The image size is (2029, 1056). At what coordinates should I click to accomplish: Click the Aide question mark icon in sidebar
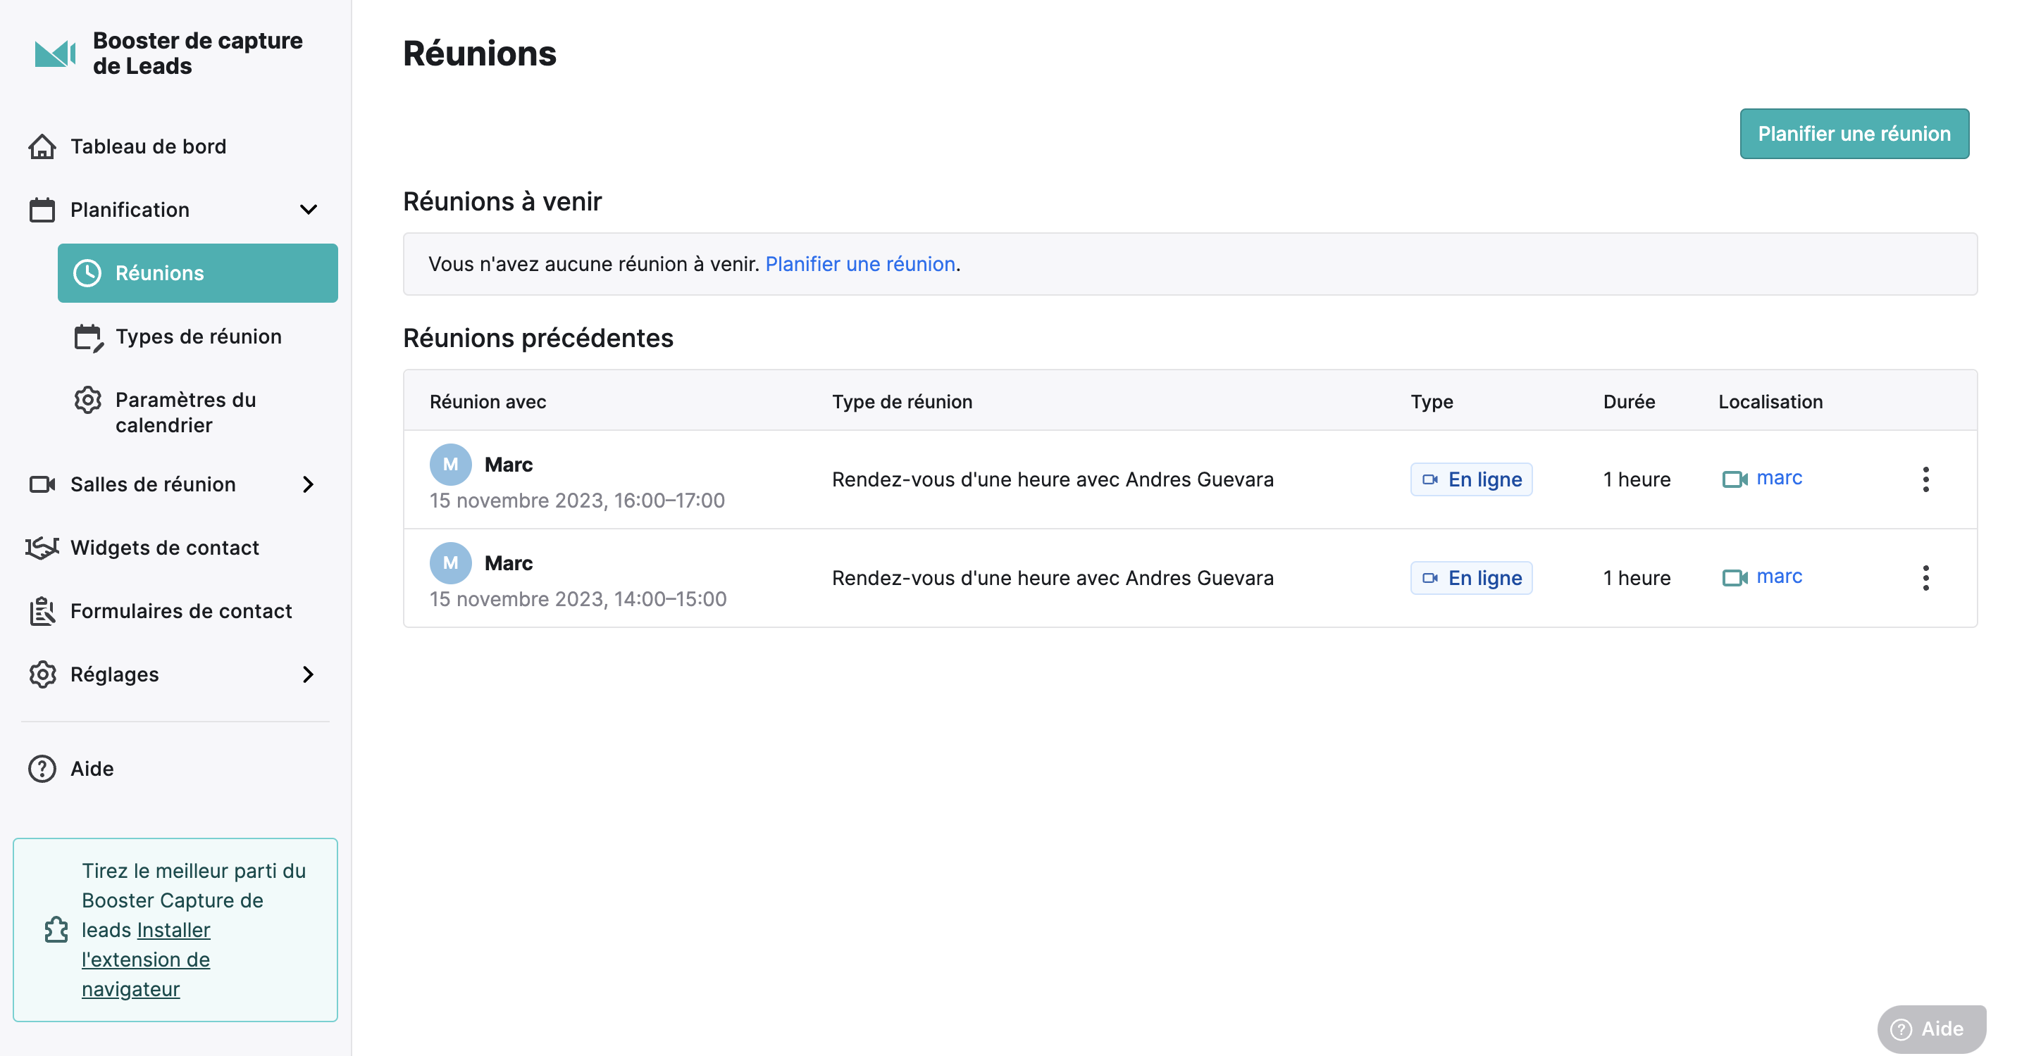(x=42, y=769)
